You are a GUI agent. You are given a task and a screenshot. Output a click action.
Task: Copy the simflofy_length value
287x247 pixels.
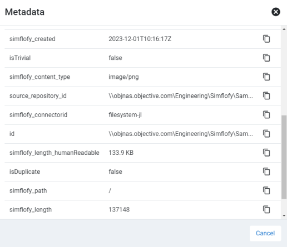pyautogui.click(x=266, y=210)
